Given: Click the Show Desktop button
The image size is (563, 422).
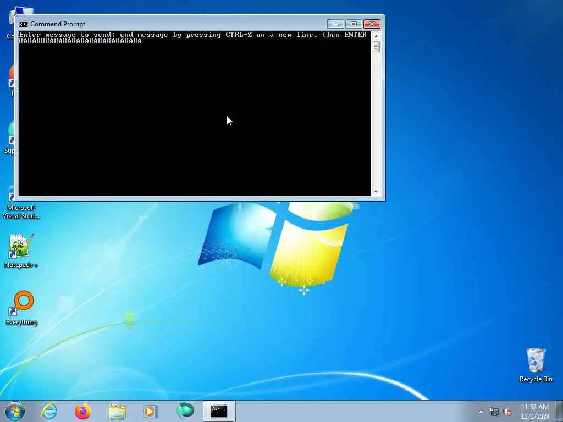Looking at the screenshot, I should [559, 411].
